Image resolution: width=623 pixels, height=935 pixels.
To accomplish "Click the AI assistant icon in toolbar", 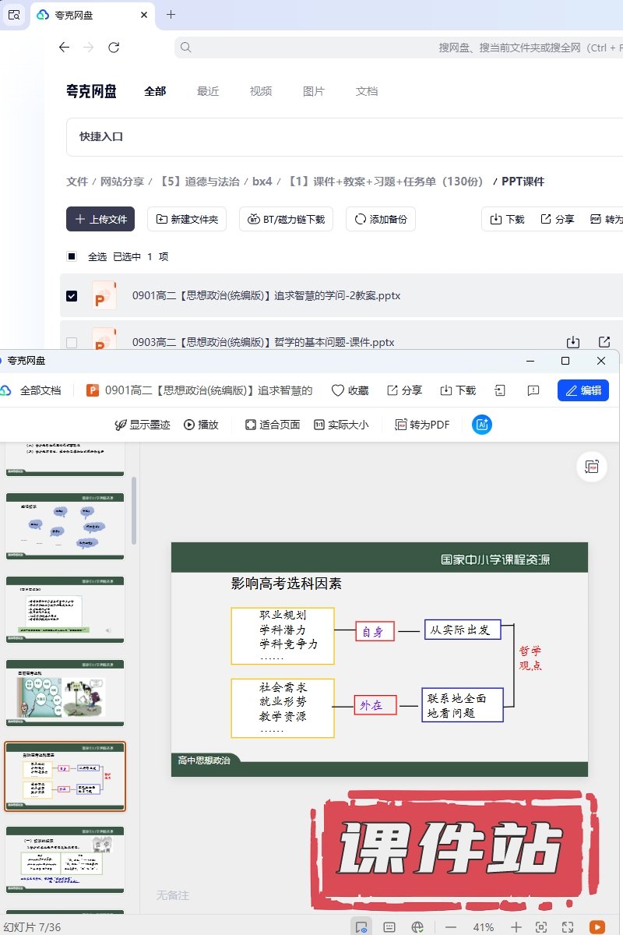I will [x=482, y=425].
